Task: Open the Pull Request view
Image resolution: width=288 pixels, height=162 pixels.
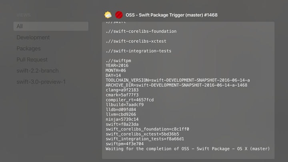Action: click(32, 60)
